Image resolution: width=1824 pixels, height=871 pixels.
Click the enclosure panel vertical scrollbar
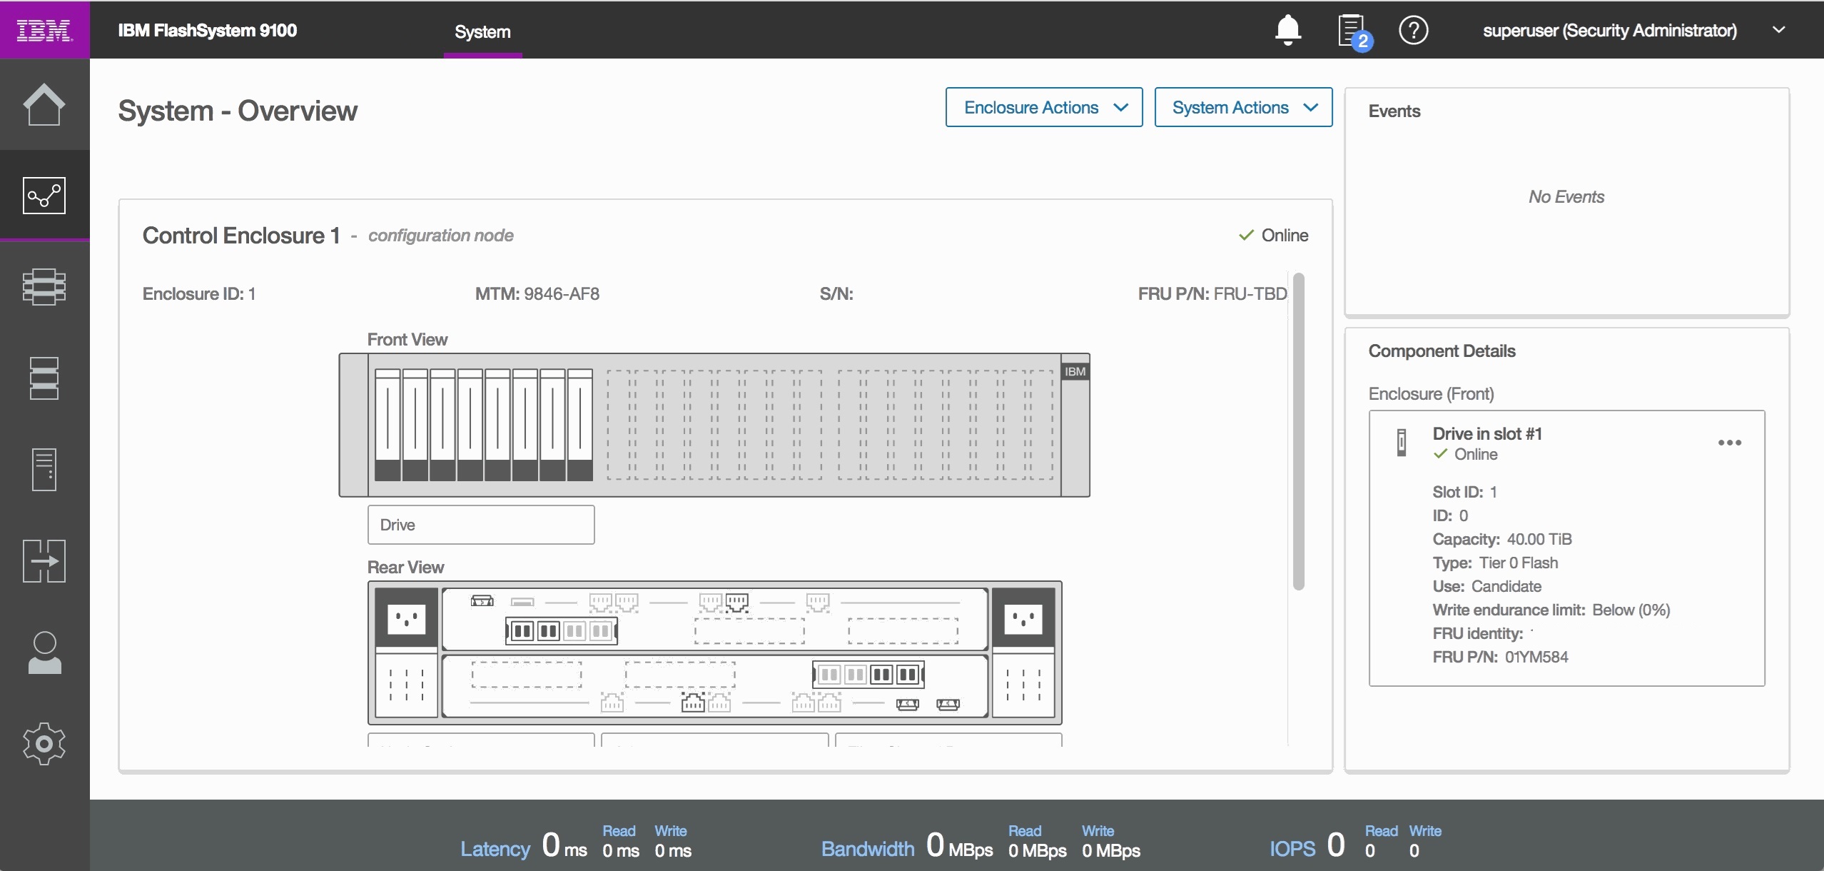(1299, 431)
